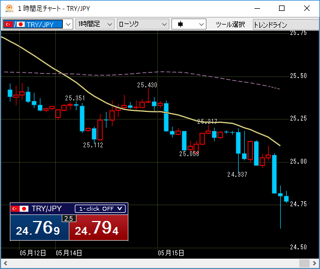320x269 pixels.
Task: Click the 25.50 axis price label
Action: (298, 76)
